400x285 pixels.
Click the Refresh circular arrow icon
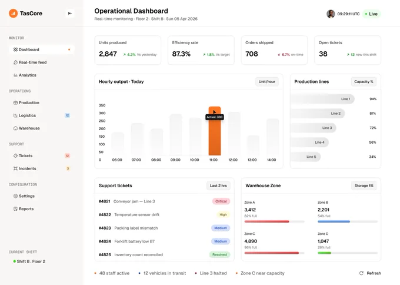point(361,273)
